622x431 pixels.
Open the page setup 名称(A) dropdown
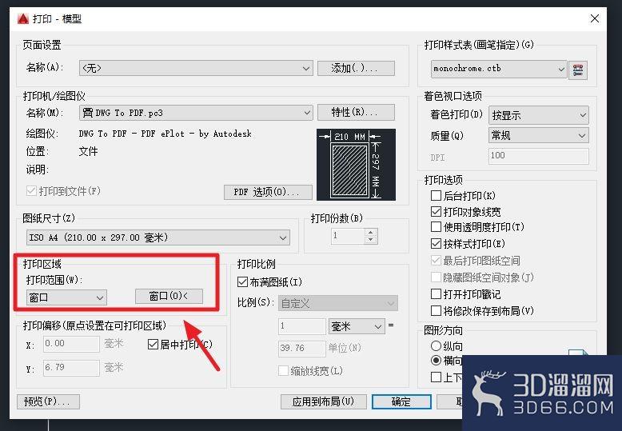(x=196, y=68)
